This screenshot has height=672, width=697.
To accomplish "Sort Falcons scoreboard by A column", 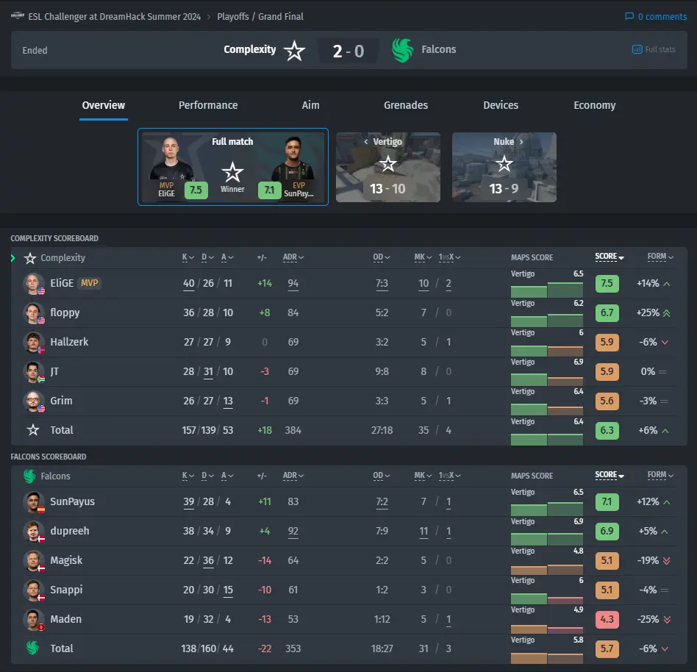I will pyautogui.click(x=227, y=476).
